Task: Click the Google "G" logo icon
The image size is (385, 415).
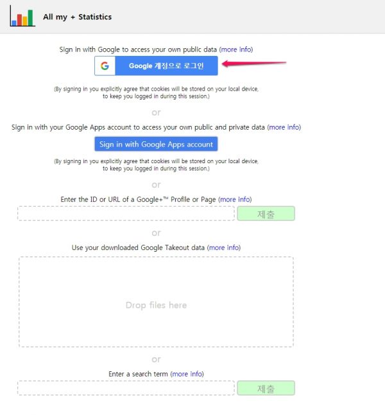Action: (x=105, y=66)
